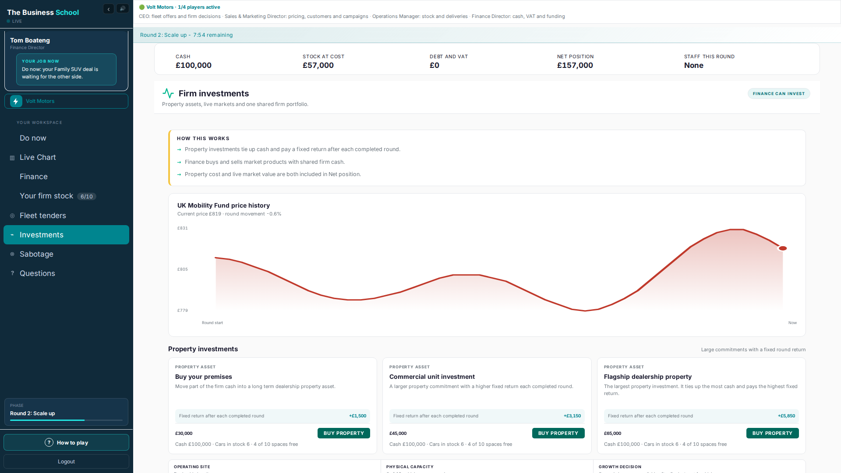Click the Investments trend icon in sidebar
The image size is (841, 473).
pos(12,235)
